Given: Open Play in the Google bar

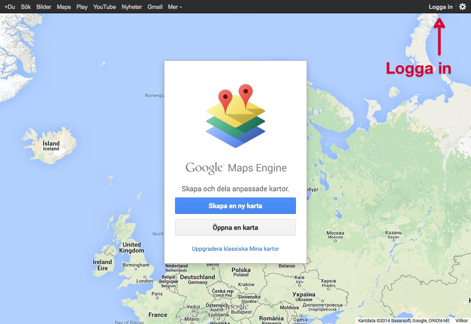Looking at the screenshot, I should point(82,7).
